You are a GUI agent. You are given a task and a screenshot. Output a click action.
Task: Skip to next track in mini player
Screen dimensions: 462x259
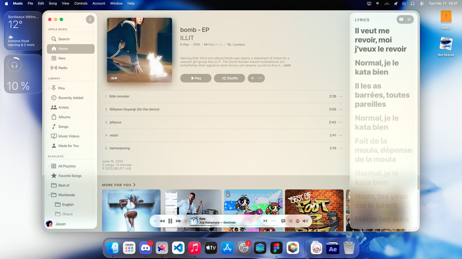[x=178, y=221]
